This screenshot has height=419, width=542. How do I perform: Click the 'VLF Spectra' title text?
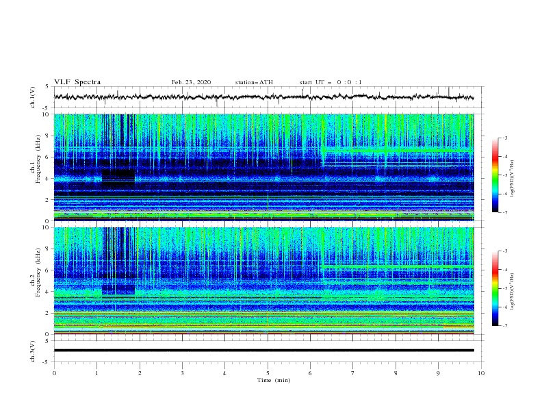pyautogui.click(x=77, y=82)
